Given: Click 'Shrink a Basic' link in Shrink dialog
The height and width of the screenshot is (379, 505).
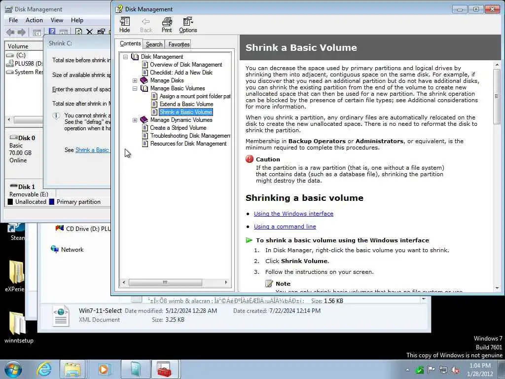Looking at the screenshot, I should pos(92,150).
